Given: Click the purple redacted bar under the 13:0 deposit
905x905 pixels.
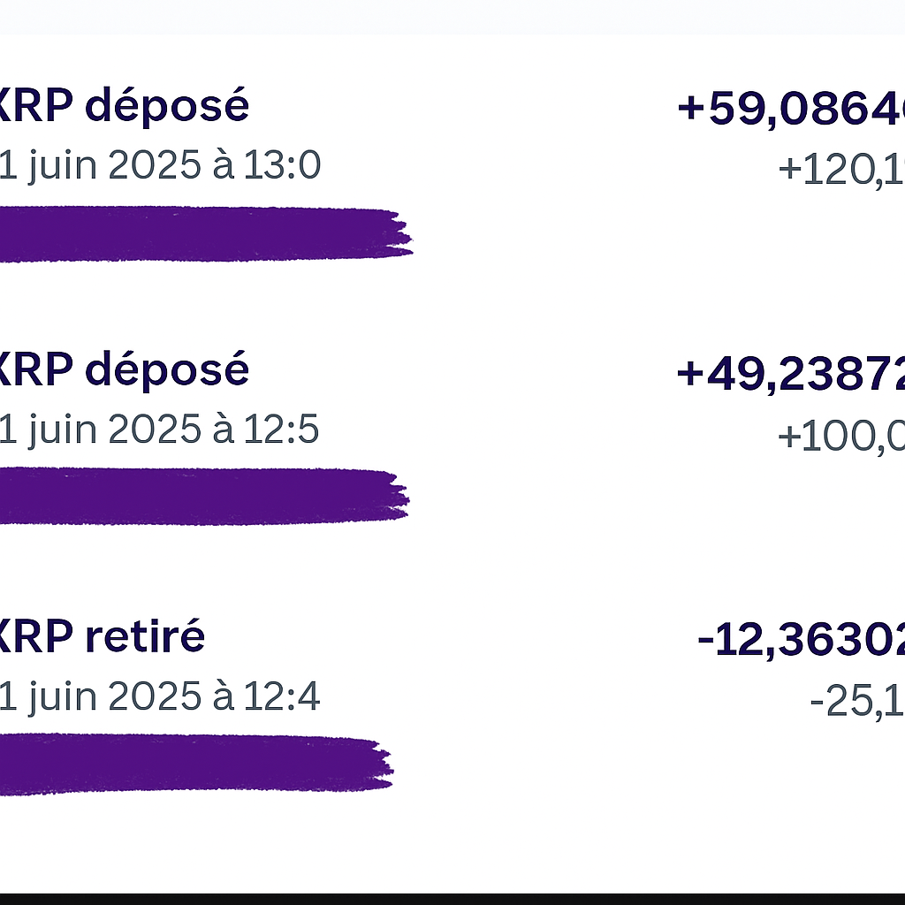Looking at the screenshot, I should pyautogui.click(x=205, y=233).
